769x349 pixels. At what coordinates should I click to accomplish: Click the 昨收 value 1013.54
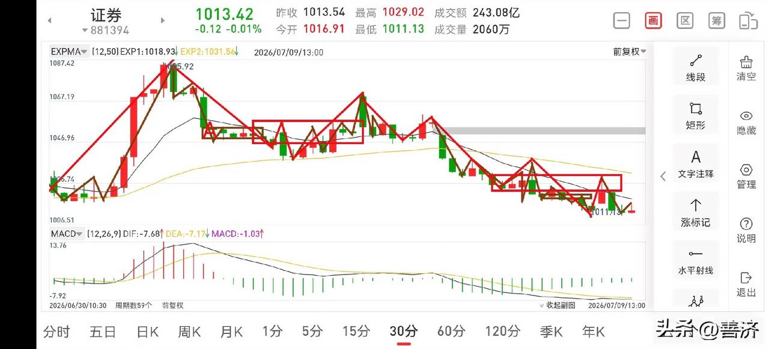click(324, 13)
